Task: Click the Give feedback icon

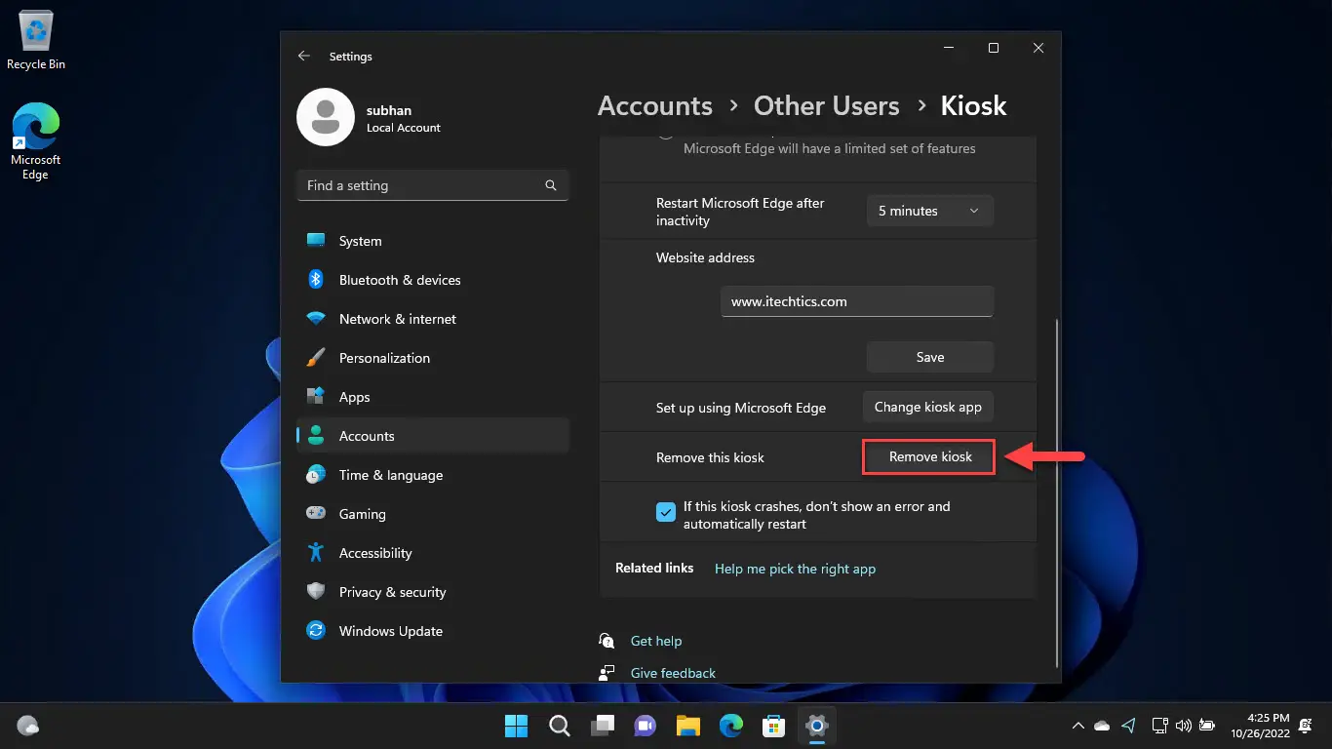Action: click(x=607, y=673)
